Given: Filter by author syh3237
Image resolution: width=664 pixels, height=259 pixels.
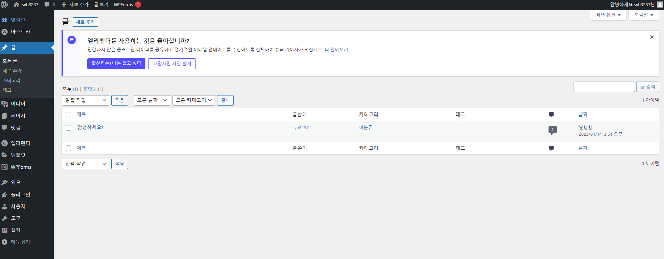Looking at the screenshot, I should (x=301, y=128).
